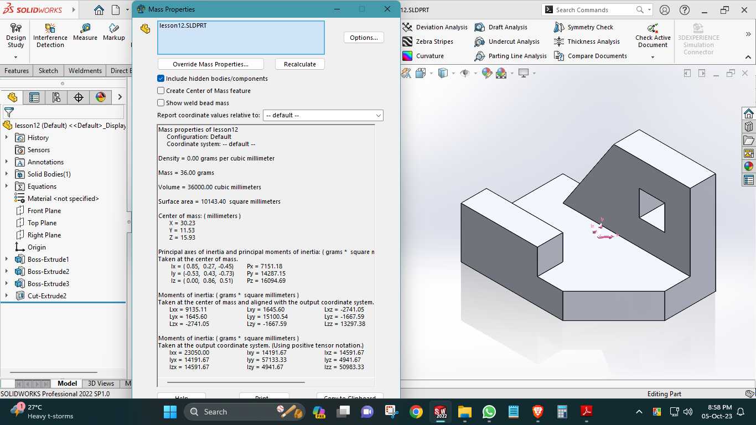Screen dimensions: 756x425
Task: Run Symmetry Check
Action: click(583, 27)
